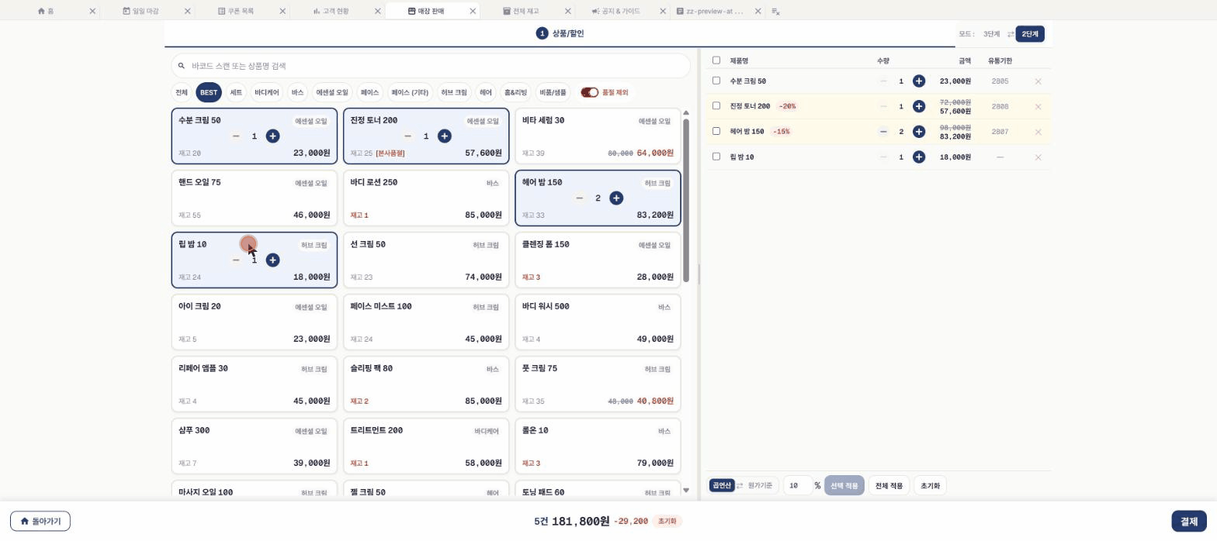Click 초기화 next to the total amount
The image size is (1217, 541).
coord(667,522)
